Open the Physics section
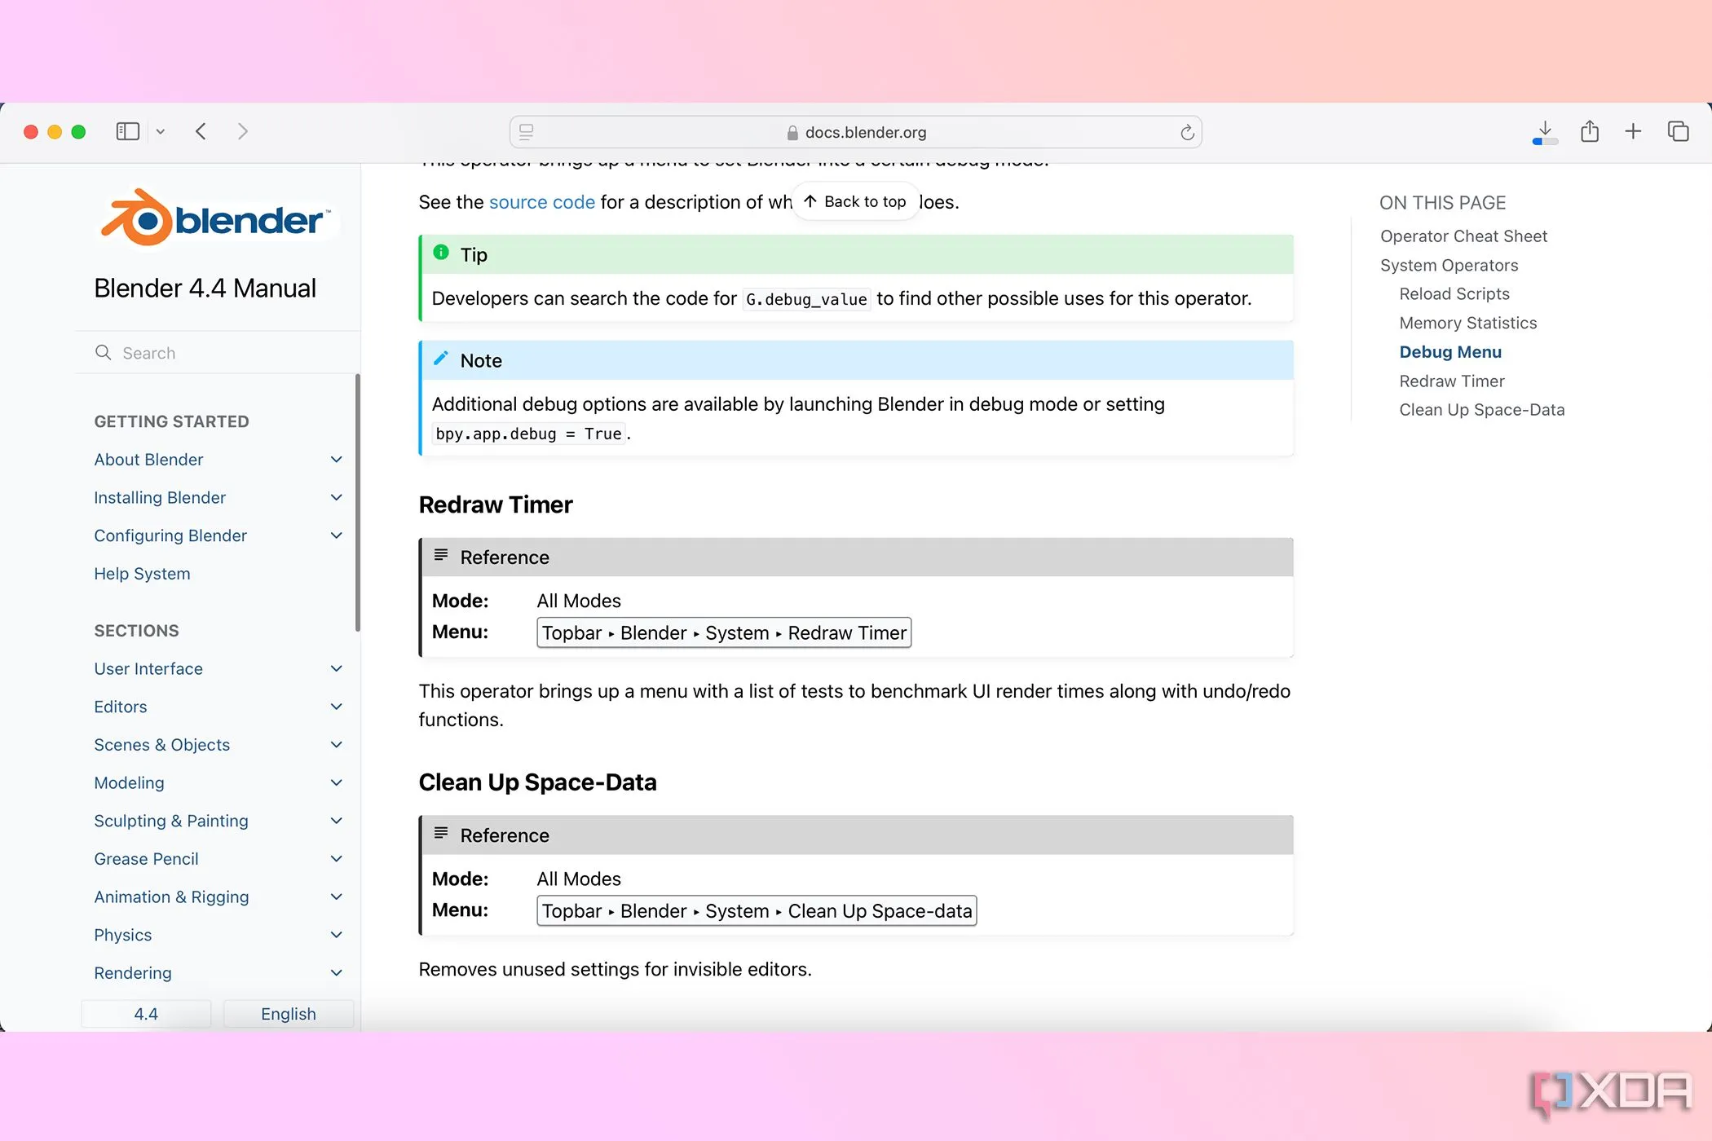 coord(123,935)
